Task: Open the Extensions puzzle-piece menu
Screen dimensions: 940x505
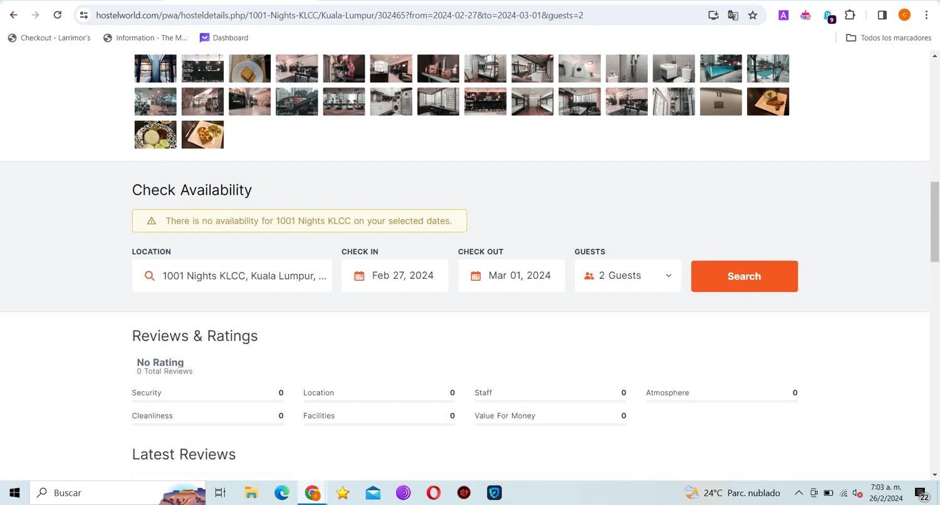Action: click(x=850, y=15)
